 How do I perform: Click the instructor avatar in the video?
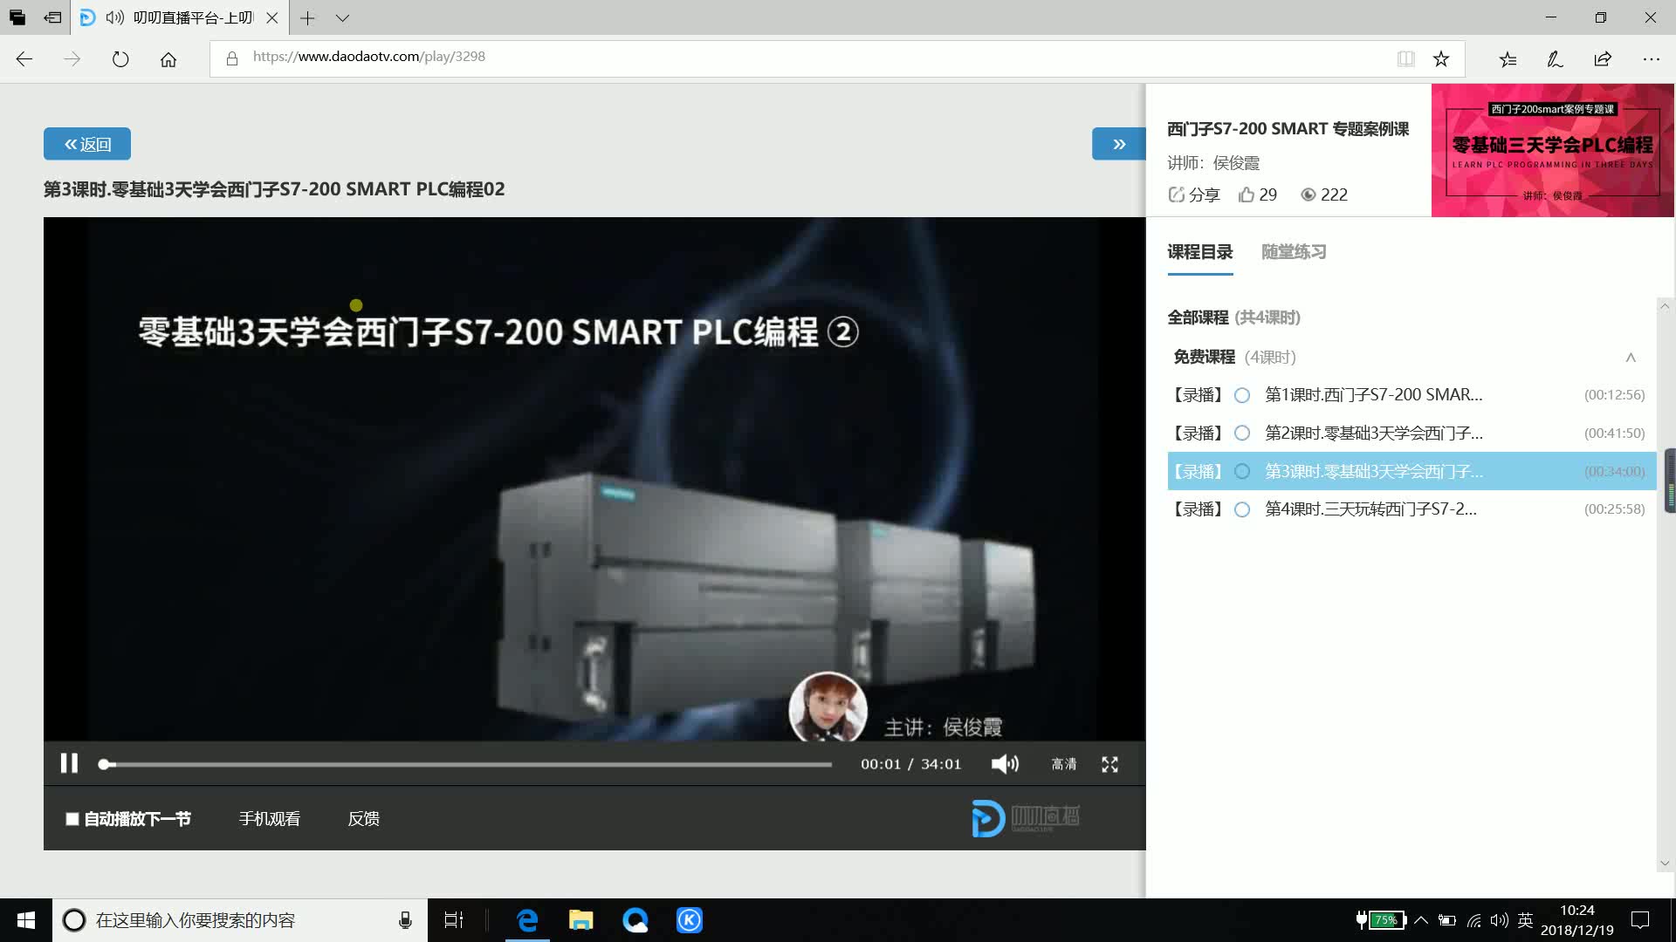tap(828, 706)
